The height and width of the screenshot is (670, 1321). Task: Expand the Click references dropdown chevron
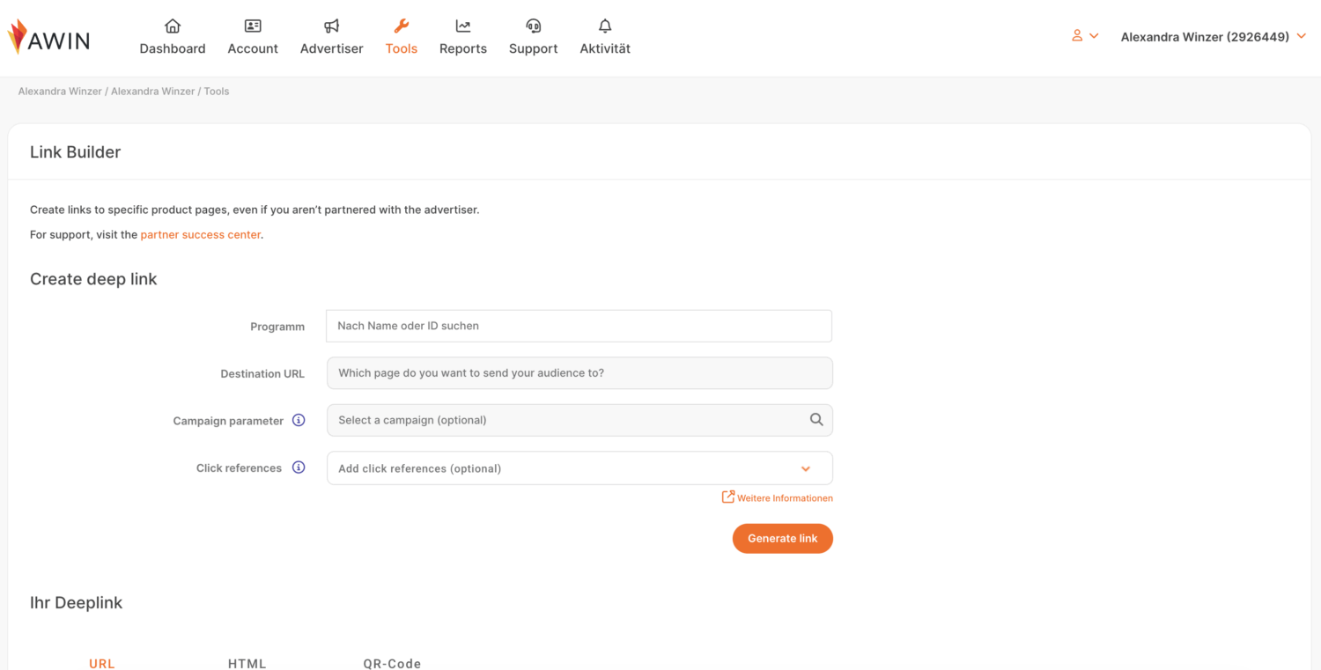(806, 468)
